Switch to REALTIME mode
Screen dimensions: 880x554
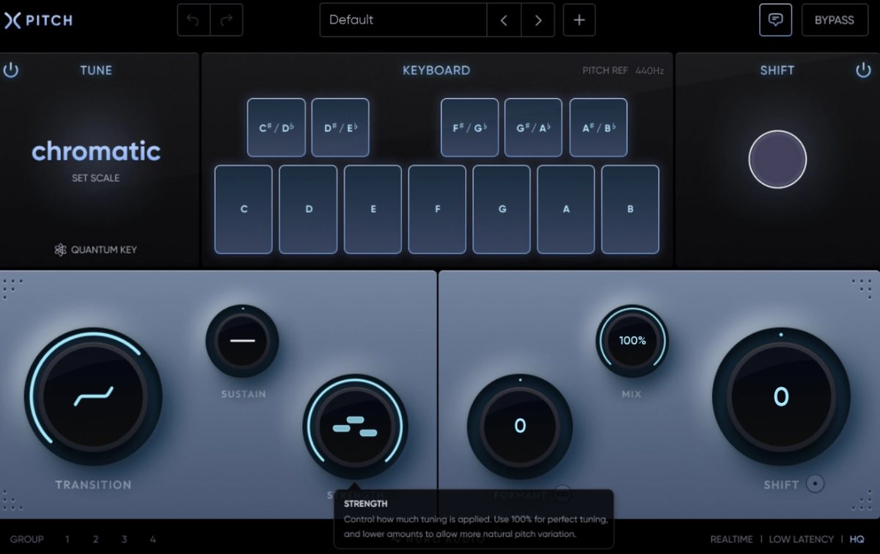[731, 539]
